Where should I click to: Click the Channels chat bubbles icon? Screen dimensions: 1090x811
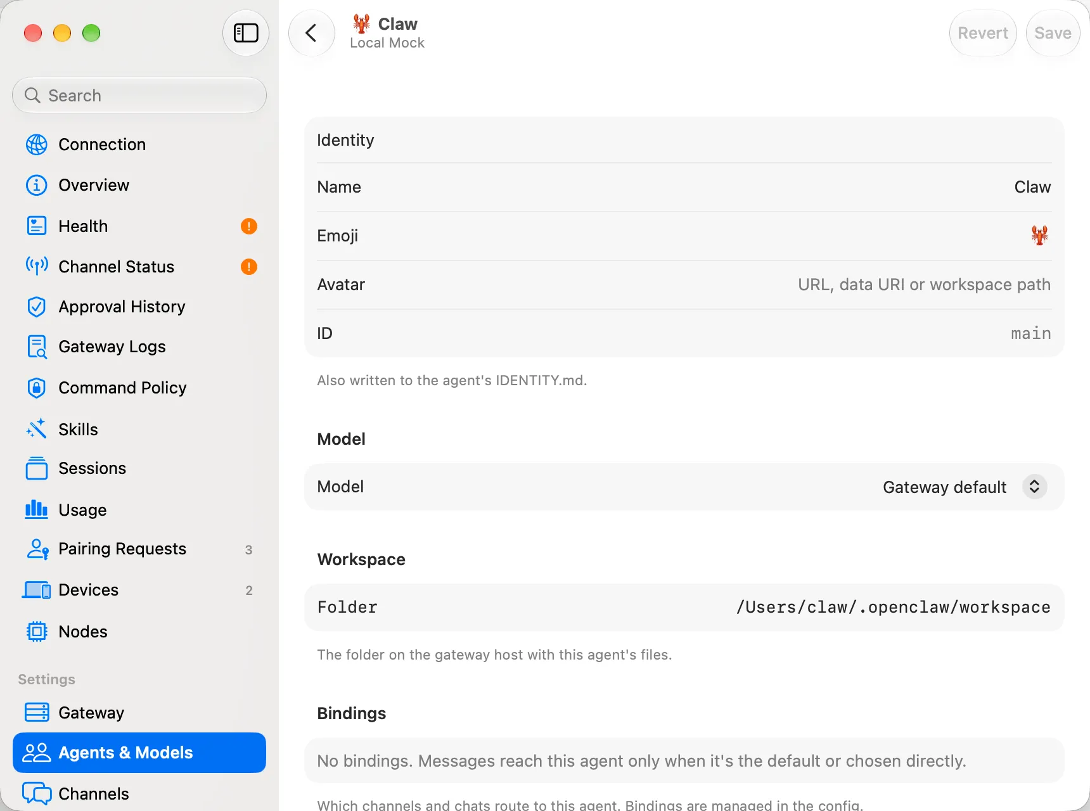(37, 793)
